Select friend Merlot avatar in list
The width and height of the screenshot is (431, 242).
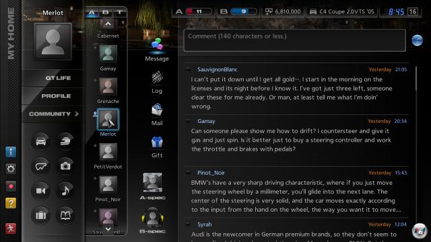[108, 119]
